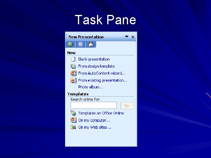Choose From design template link
The image size is (211, 158).
pyautogui.click(x=96, y=66)
